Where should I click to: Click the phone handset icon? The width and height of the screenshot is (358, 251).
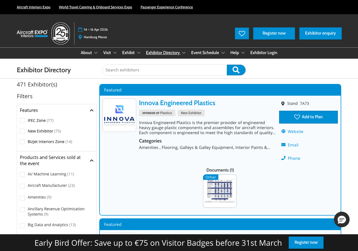[283, 158]
